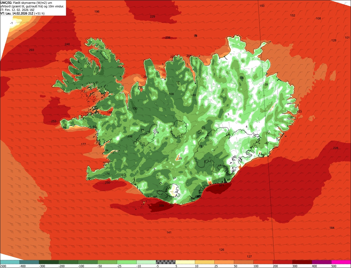Click the '293' value in the northwest sea
The image size is (351, 268).
[32, 50]
